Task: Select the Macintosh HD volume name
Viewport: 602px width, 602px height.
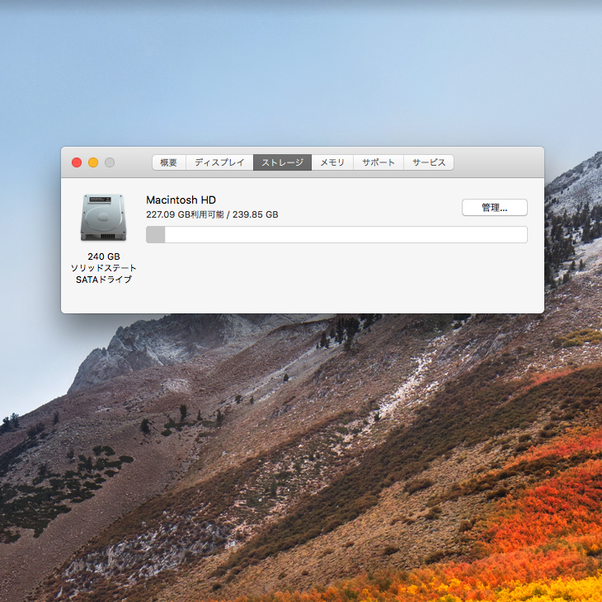Action: [181, 200]
